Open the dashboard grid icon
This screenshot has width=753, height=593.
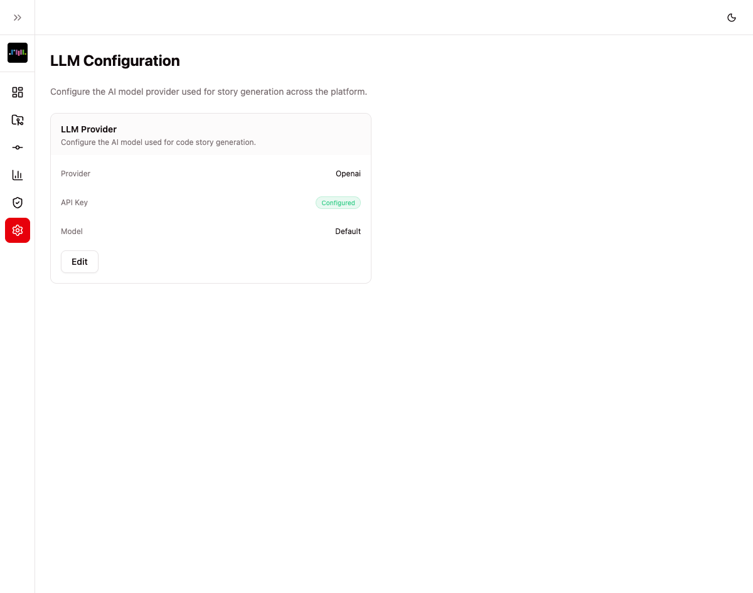18,92
